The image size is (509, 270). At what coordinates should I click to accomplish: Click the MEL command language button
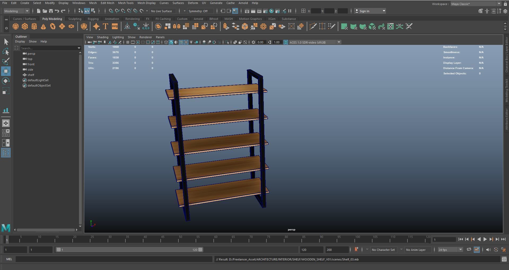coord(9,259)
